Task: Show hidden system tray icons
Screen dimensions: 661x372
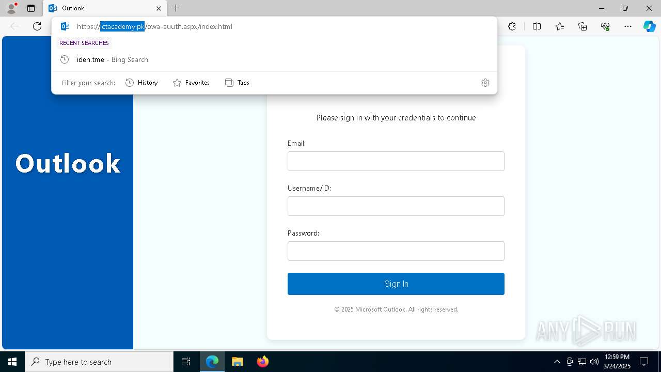Action: [557, 362]
